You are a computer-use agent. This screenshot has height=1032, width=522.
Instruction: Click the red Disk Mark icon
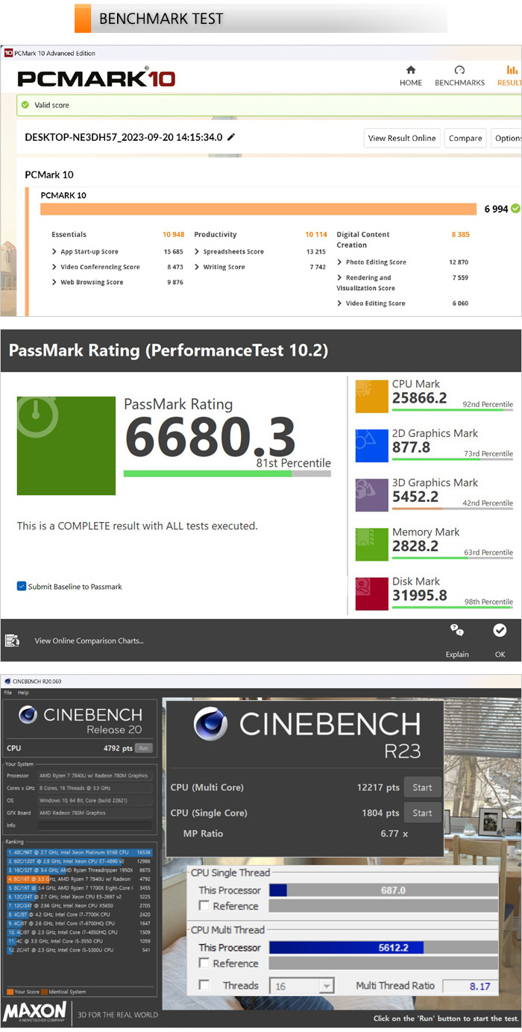pos(371,594)
